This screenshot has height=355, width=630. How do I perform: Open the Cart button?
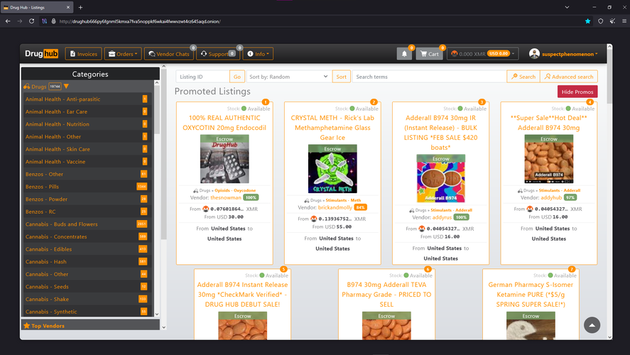(x=430, y=54)
